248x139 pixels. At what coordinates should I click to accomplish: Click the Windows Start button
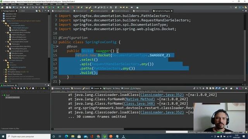point(3,136)
